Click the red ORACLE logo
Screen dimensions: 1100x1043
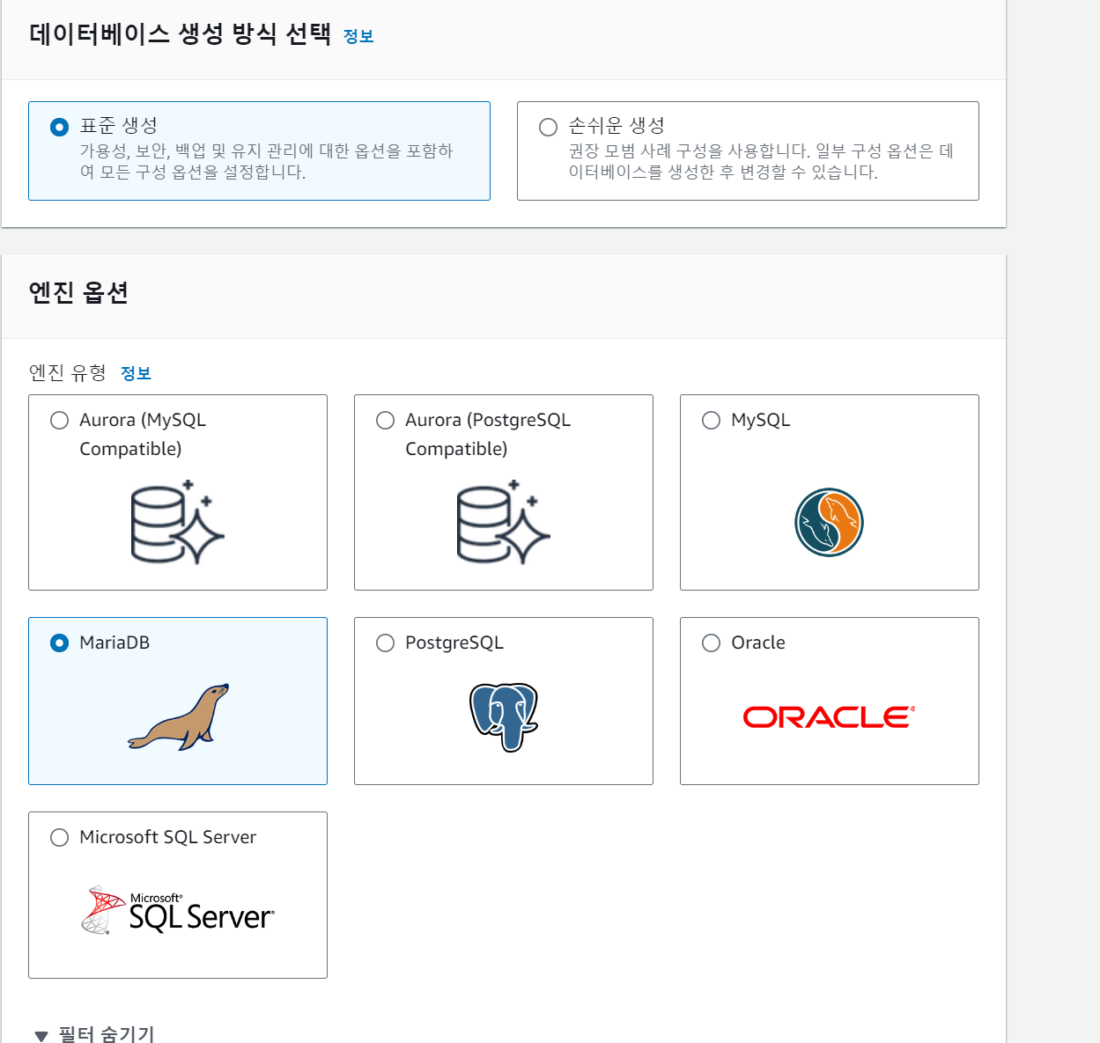click(829, 716)
